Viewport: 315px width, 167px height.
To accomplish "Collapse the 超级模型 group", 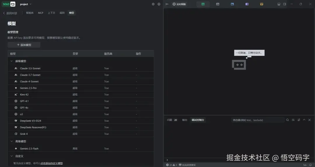I will pyautogui.click(x=11, y=61).
